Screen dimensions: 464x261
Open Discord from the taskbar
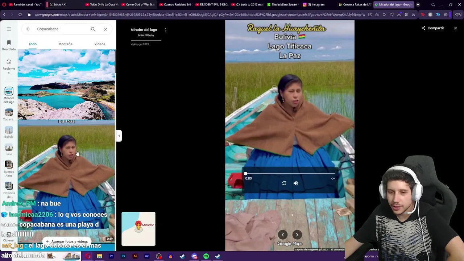click(194, 256)
